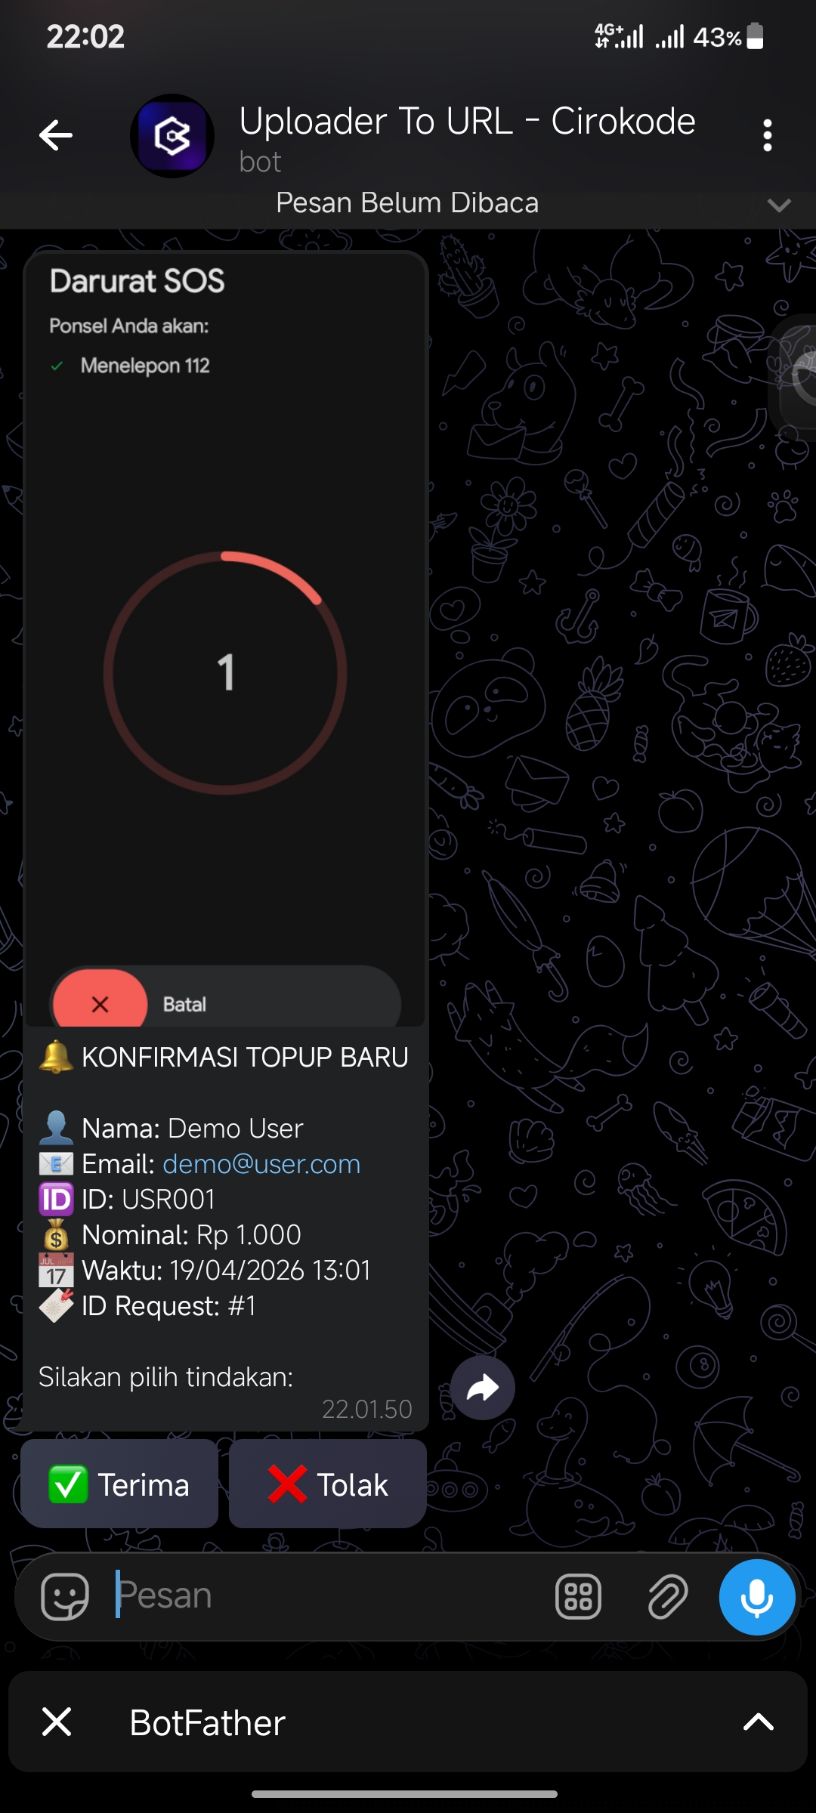Close the BotFather bar with X

click(57, 1722)
